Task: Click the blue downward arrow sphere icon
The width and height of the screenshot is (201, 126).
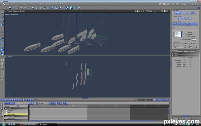Action: point(60,8)
